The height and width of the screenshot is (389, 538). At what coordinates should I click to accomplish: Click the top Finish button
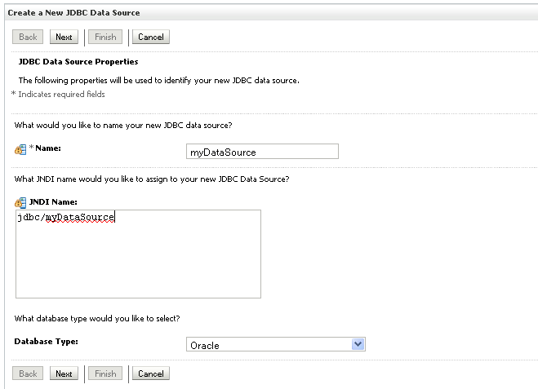pos(105,37)
